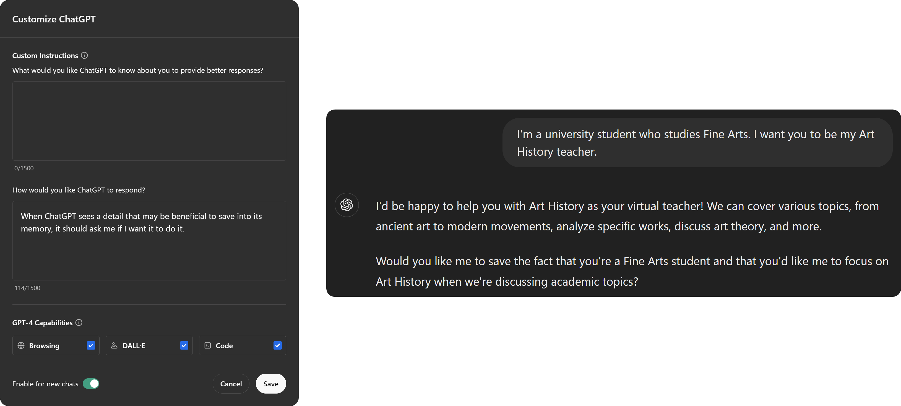Toggle the Browsing capability checkbox
This screenshot has height=406, width=901.
pos(90,345)
